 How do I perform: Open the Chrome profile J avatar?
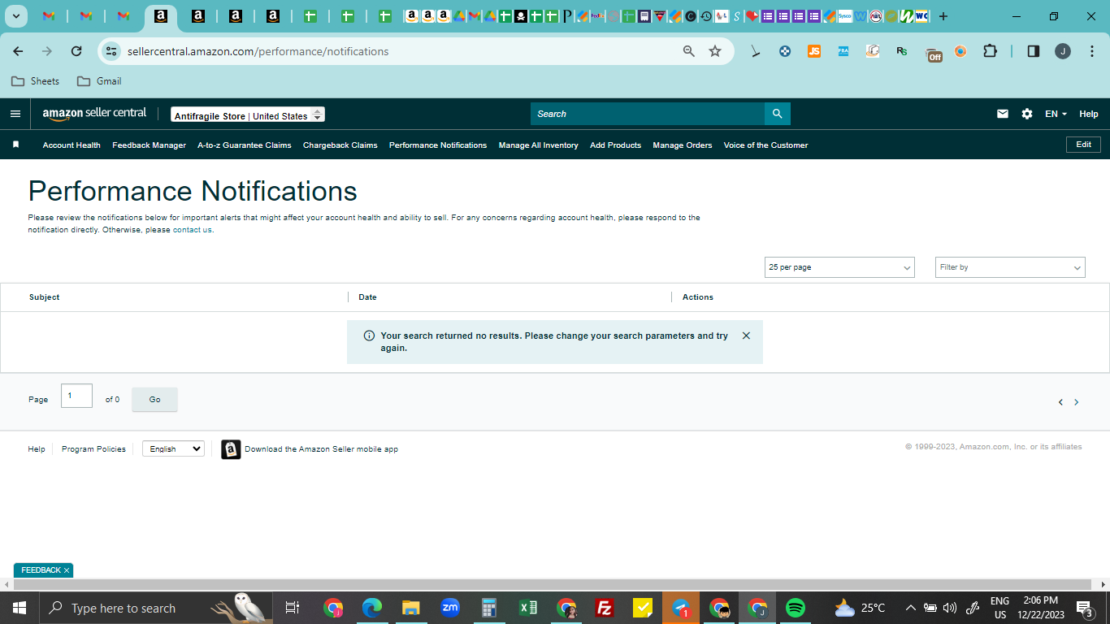coord(1063,51)
